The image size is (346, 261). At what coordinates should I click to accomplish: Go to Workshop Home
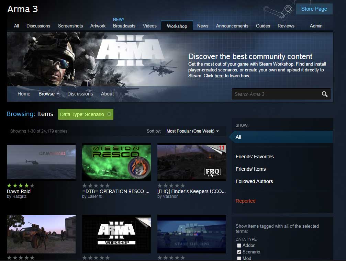tap(24, 94)
